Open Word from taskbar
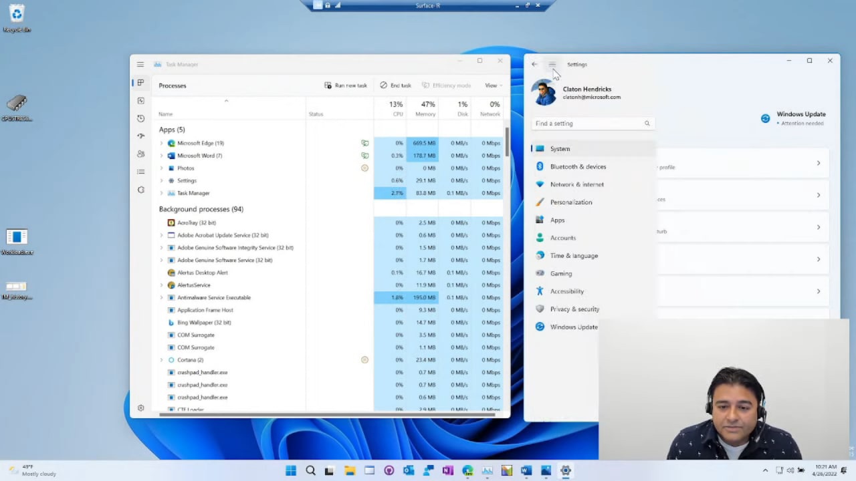Image resolution: width=856 pixels, height=481 pixels. pos(526,470)
